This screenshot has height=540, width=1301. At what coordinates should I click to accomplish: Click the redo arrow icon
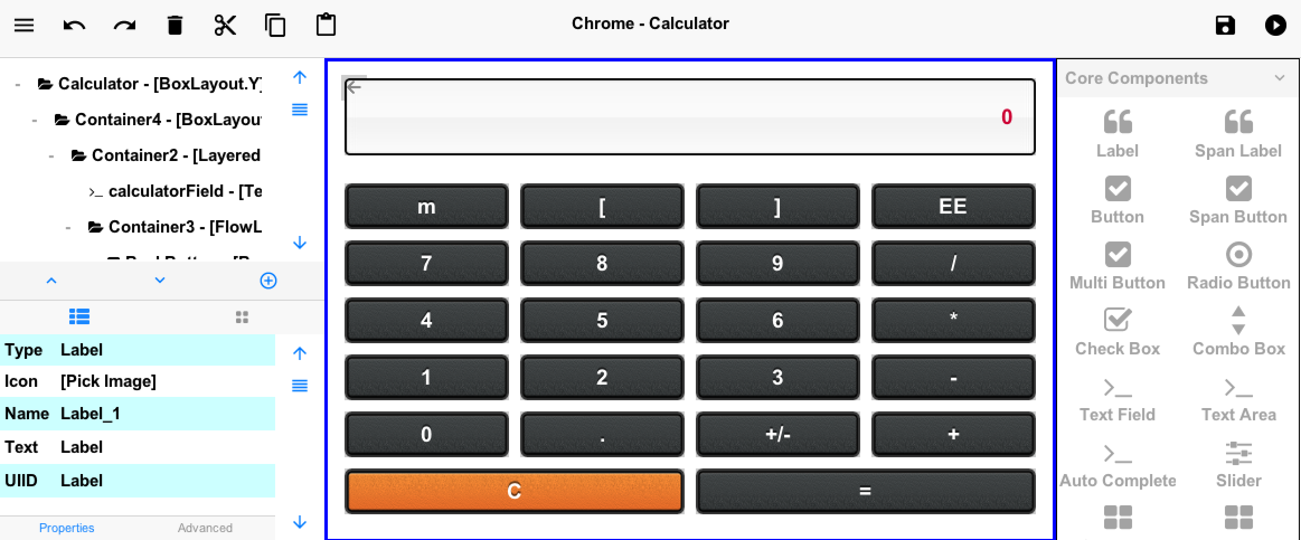(x=124, y=25)
